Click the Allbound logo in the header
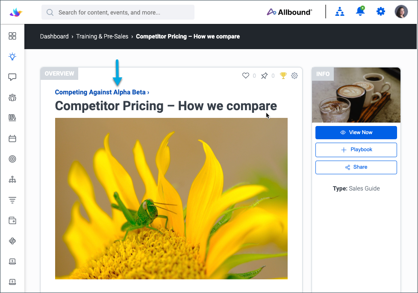 289,12
